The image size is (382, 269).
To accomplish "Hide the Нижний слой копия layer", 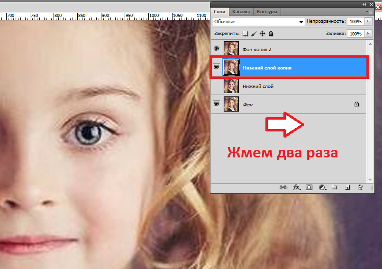I will pyautogui.click(x=216, y=67).
